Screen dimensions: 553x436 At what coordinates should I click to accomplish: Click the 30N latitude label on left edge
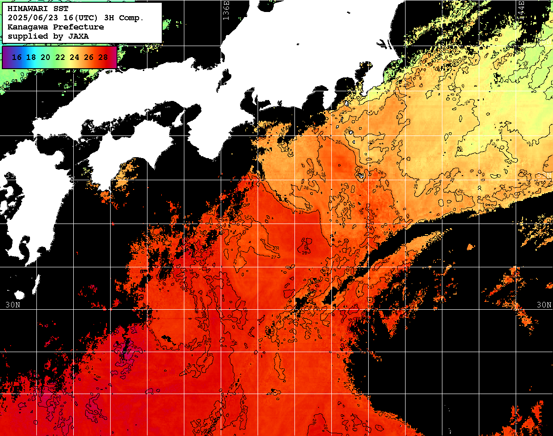(x=13, y=305)
